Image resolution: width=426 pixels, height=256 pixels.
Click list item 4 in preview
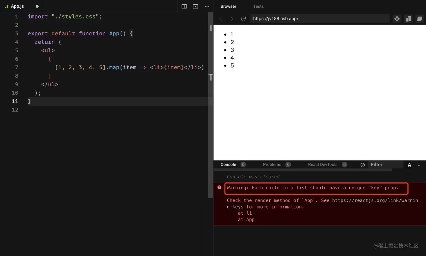pyautogui.click(x=232, y=58)
